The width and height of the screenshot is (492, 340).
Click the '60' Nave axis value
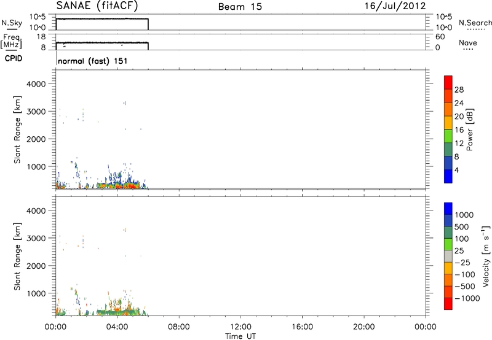click(440, 37)
